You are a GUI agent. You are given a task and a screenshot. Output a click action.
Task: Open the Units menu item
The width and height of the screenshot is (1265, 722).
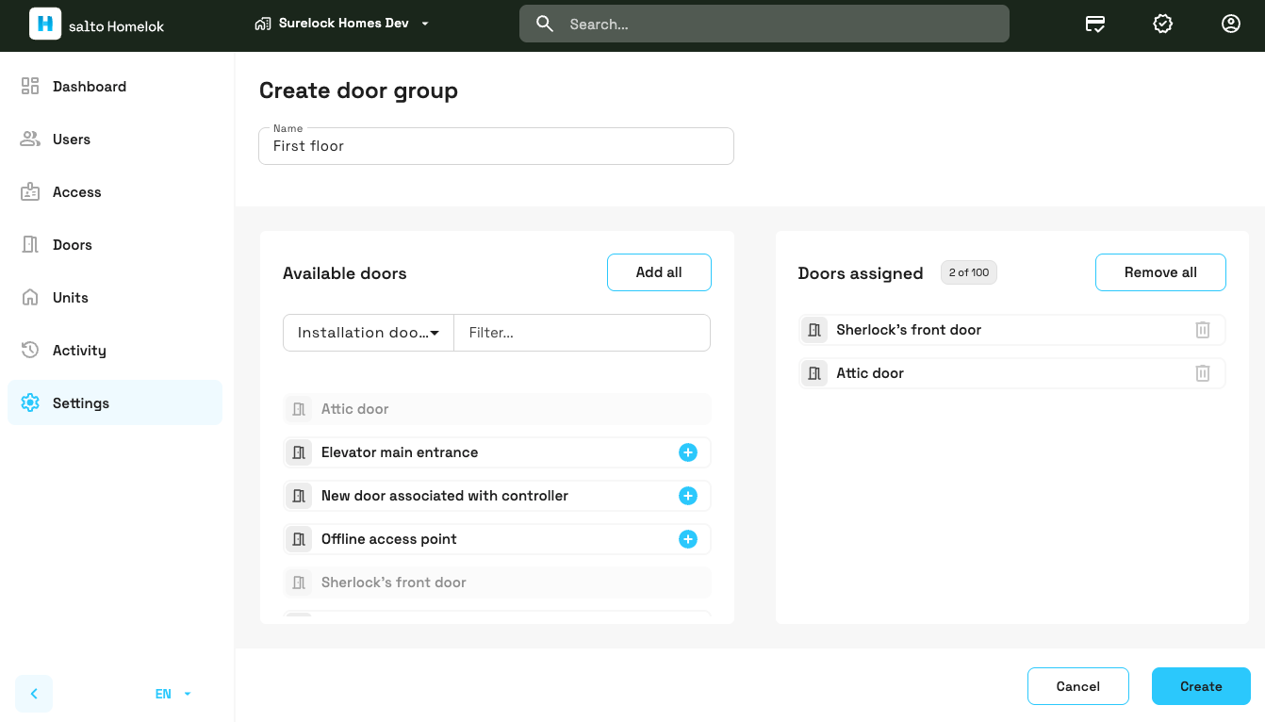pyautogui.click(x=115, y=298)
